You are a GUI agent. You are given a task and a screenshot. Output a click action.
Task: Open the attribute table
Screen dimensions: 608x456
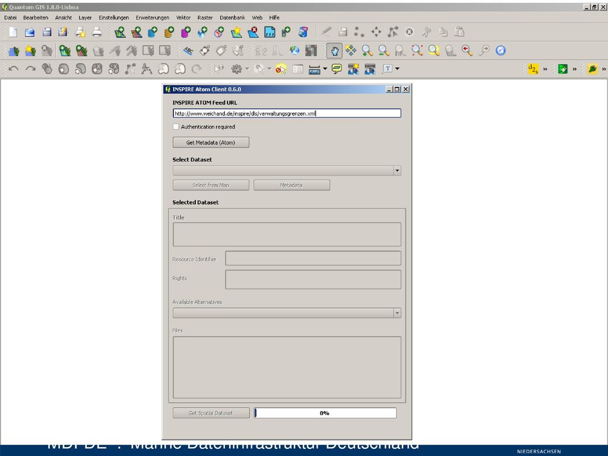pyautogui.click(x=297, y=69)
